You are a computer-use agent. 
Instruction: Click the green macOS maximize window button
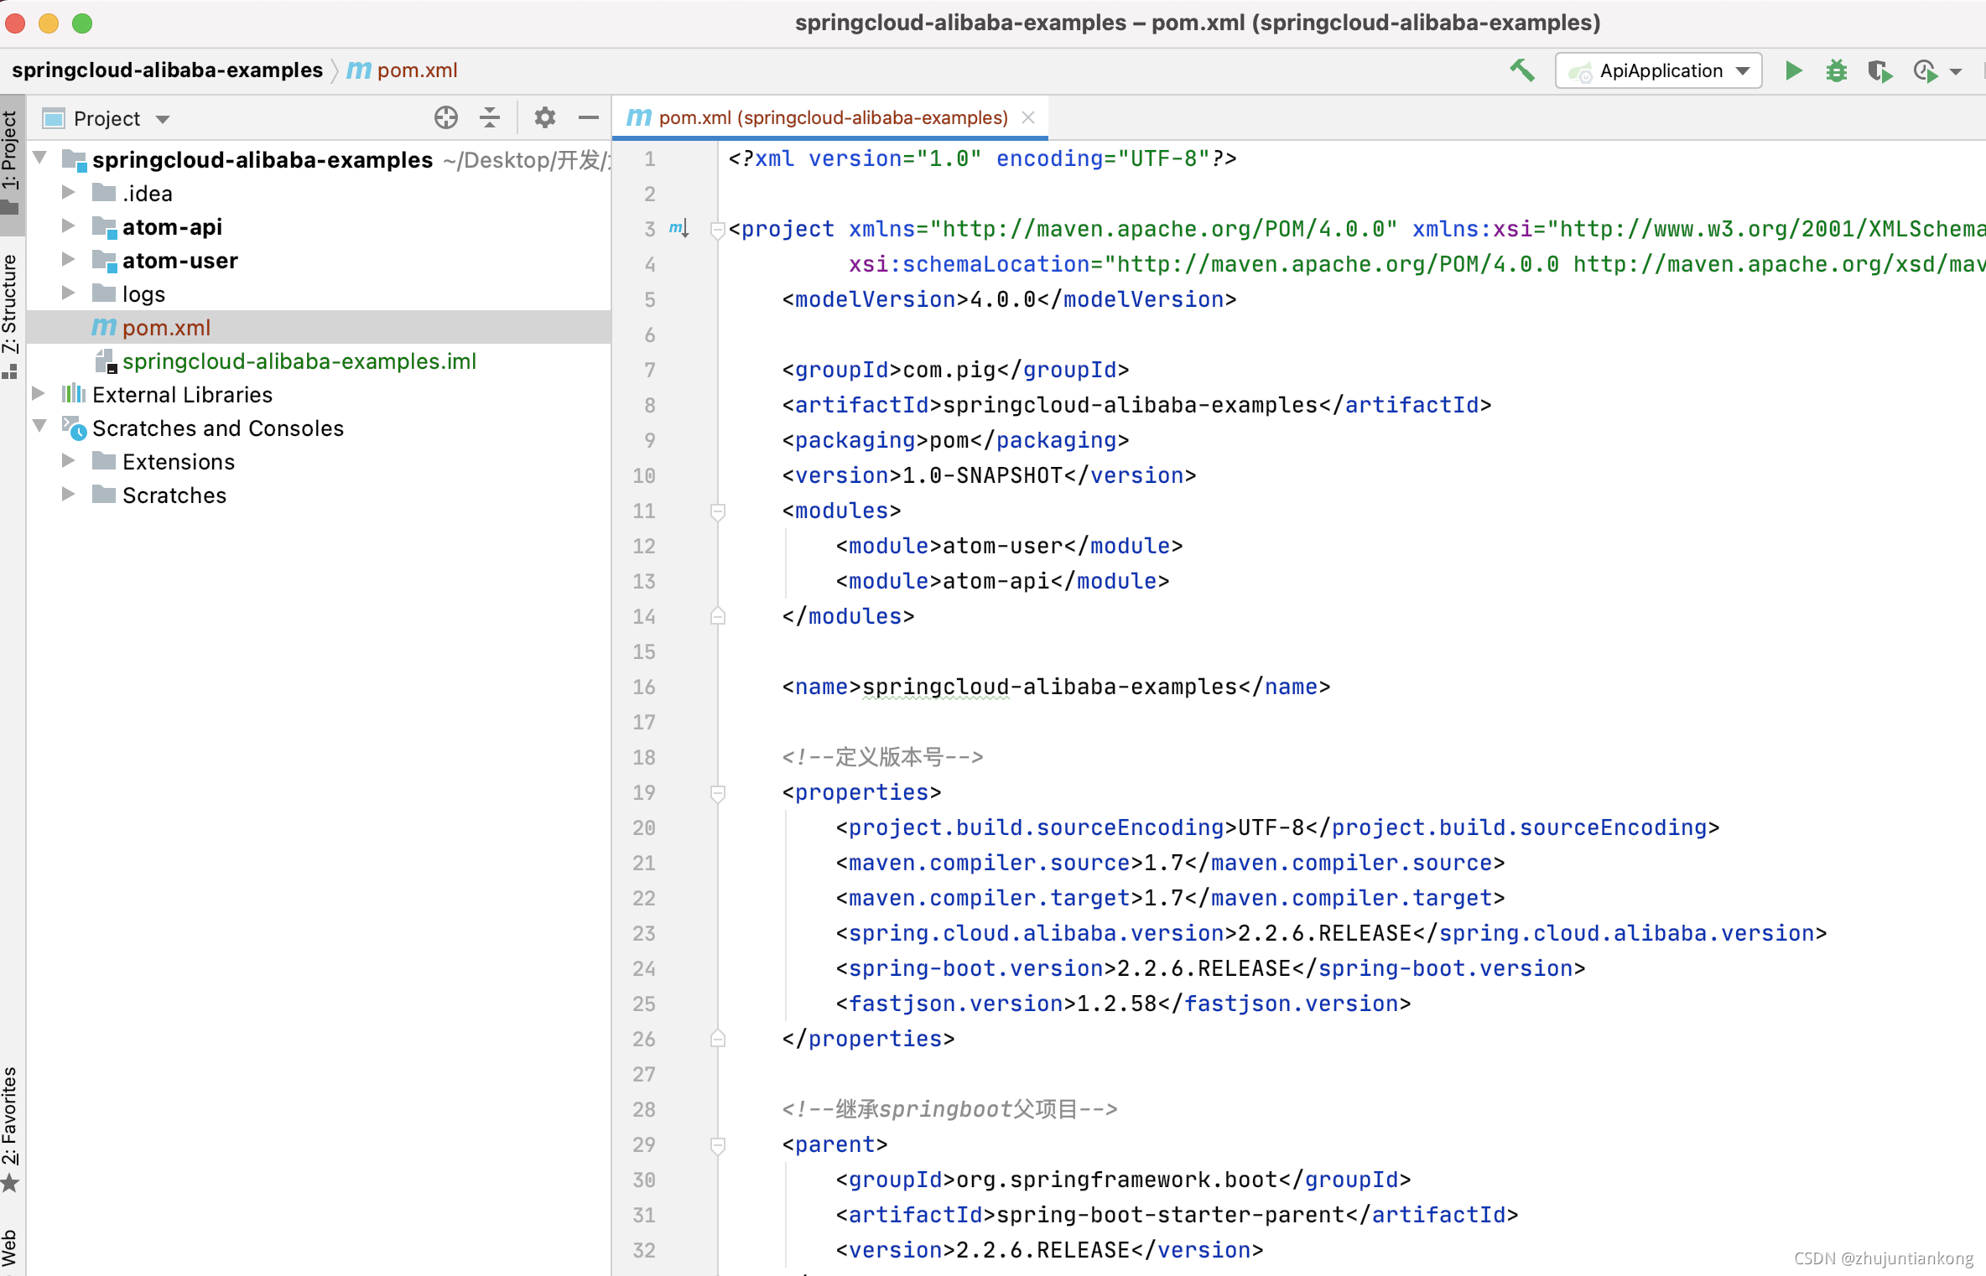click(82, 23)
